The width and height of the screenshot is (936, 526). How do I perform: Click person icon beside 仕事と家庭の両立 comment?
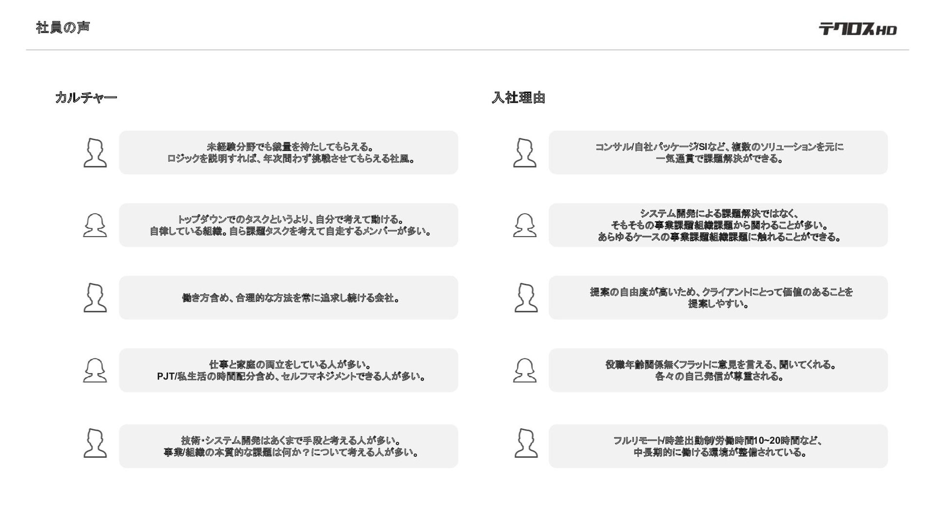[x=95, y=370]
